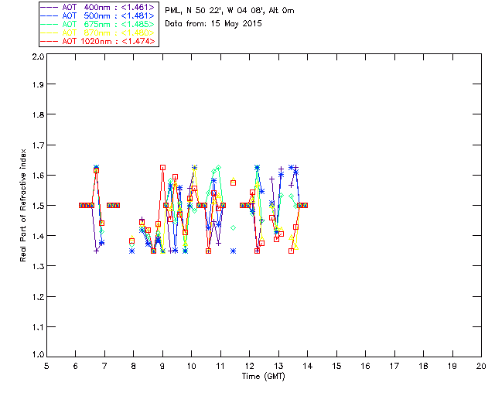495x396 pixels.
Task: Click the y-axis tick label 1.7
Action: (38, 145)
